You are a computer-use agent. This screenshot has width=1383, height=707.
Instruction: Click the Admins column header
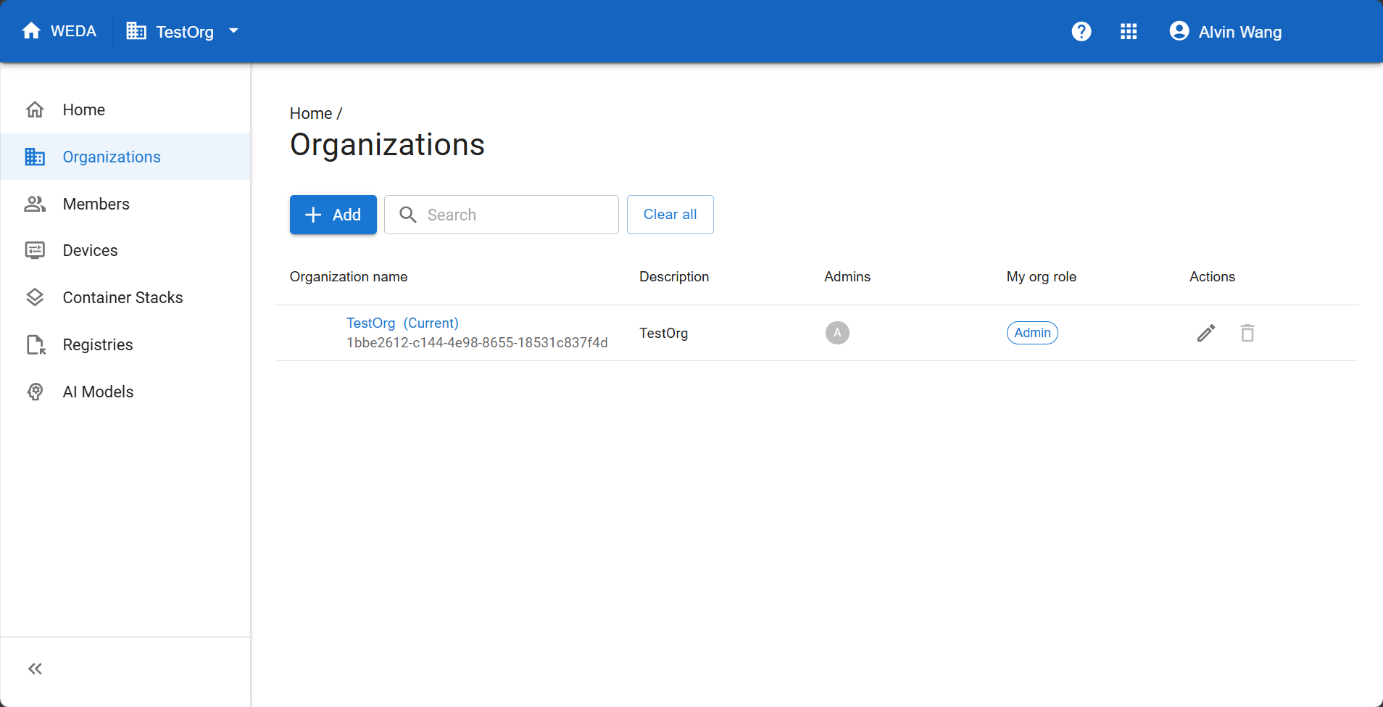click(847, 276)
